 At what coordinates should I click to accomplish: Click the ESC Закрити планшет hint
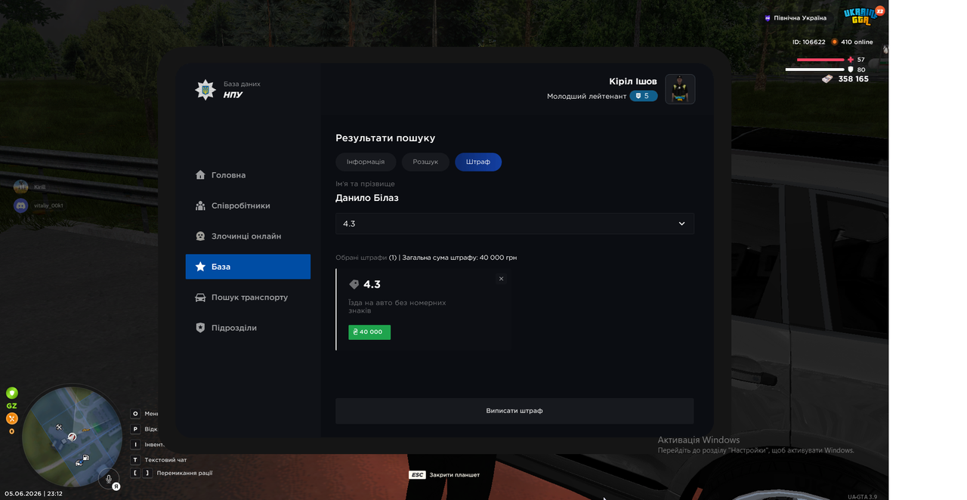coord(444,475)
